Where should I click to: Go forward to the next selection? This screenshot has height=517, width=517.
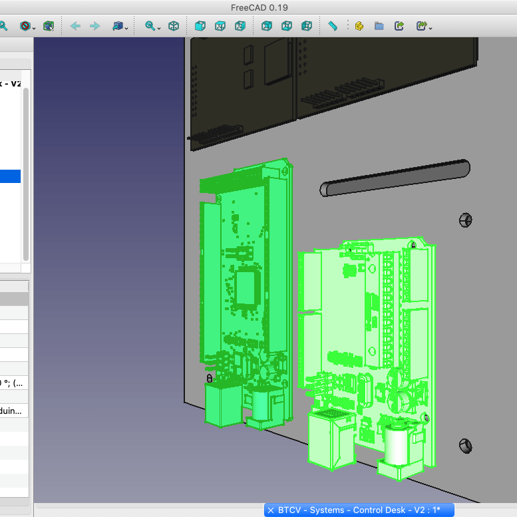pos(94,26)
